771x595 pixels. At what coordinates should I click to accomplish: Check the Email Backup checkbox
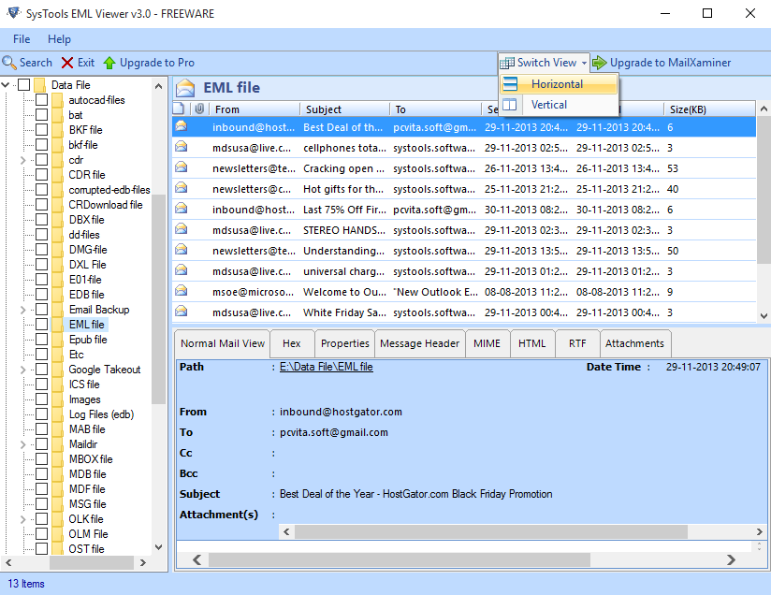(x=42, y=310)
